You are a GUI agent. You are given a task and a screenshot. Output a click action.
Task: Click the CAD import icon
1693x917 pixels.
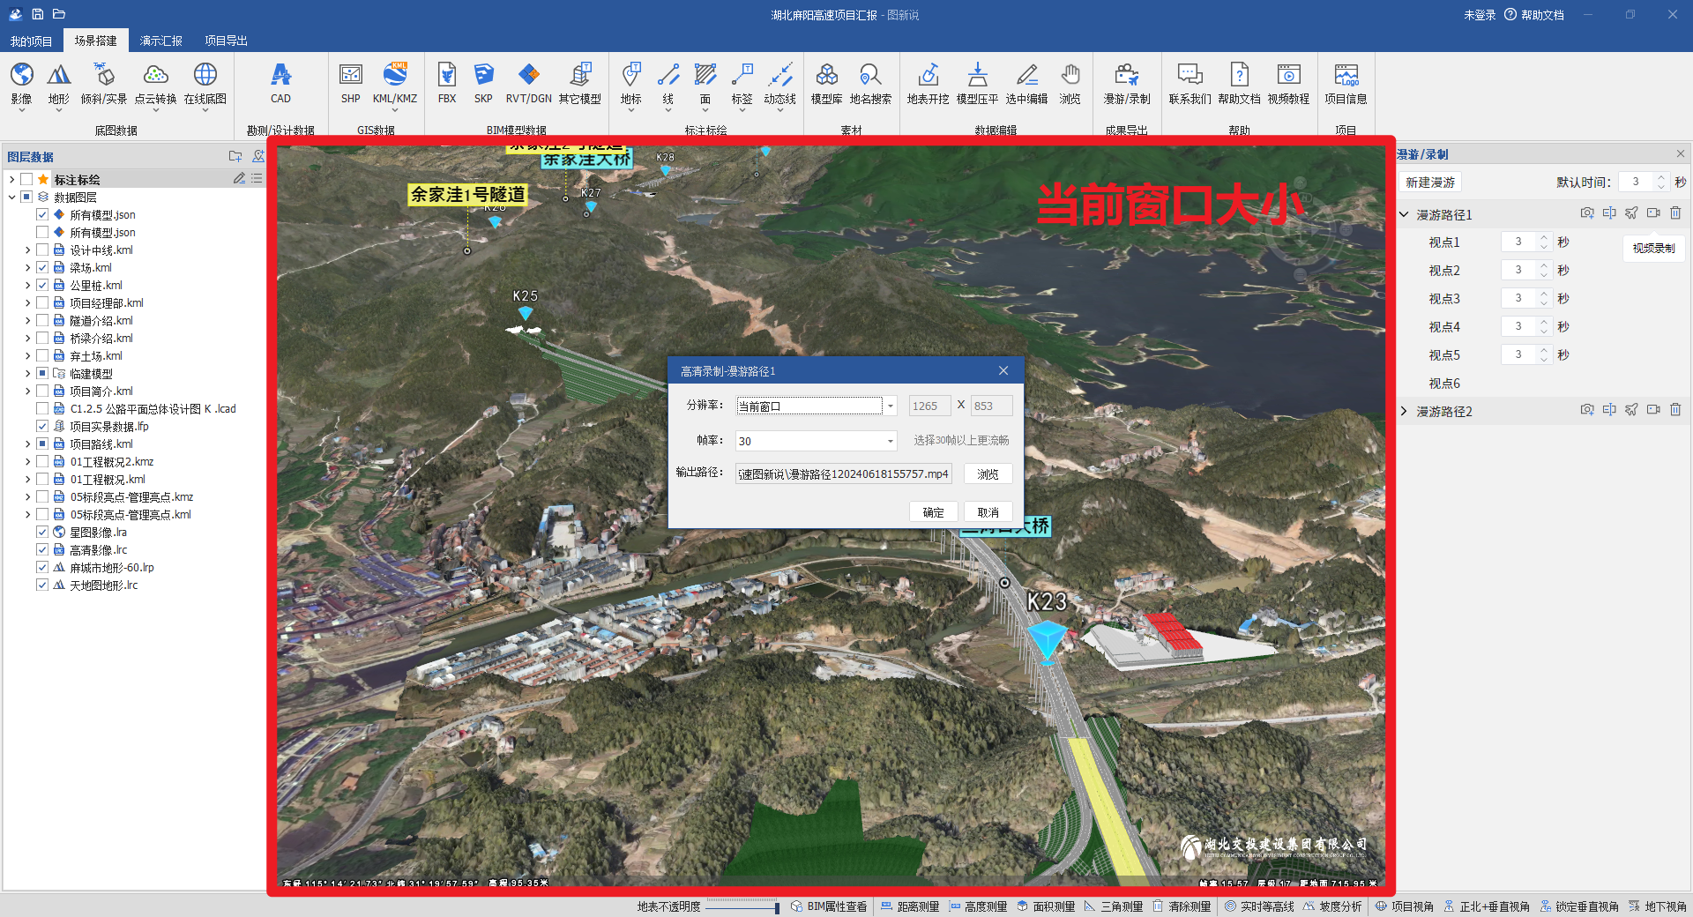pos(280,76)
